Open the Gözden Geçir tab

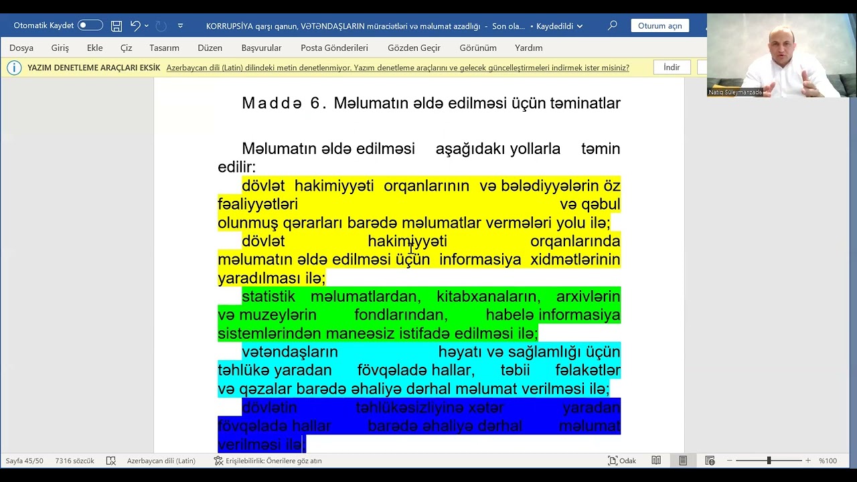point(414,48)
